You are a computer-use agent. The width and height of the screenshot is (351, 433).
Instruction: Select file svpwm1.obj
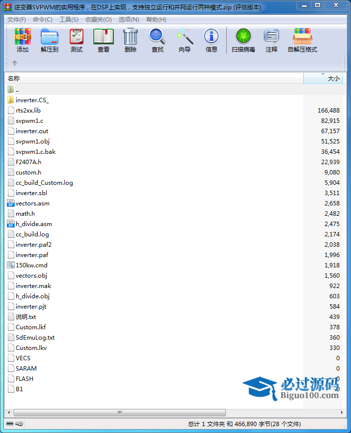[x=32, y=142]
